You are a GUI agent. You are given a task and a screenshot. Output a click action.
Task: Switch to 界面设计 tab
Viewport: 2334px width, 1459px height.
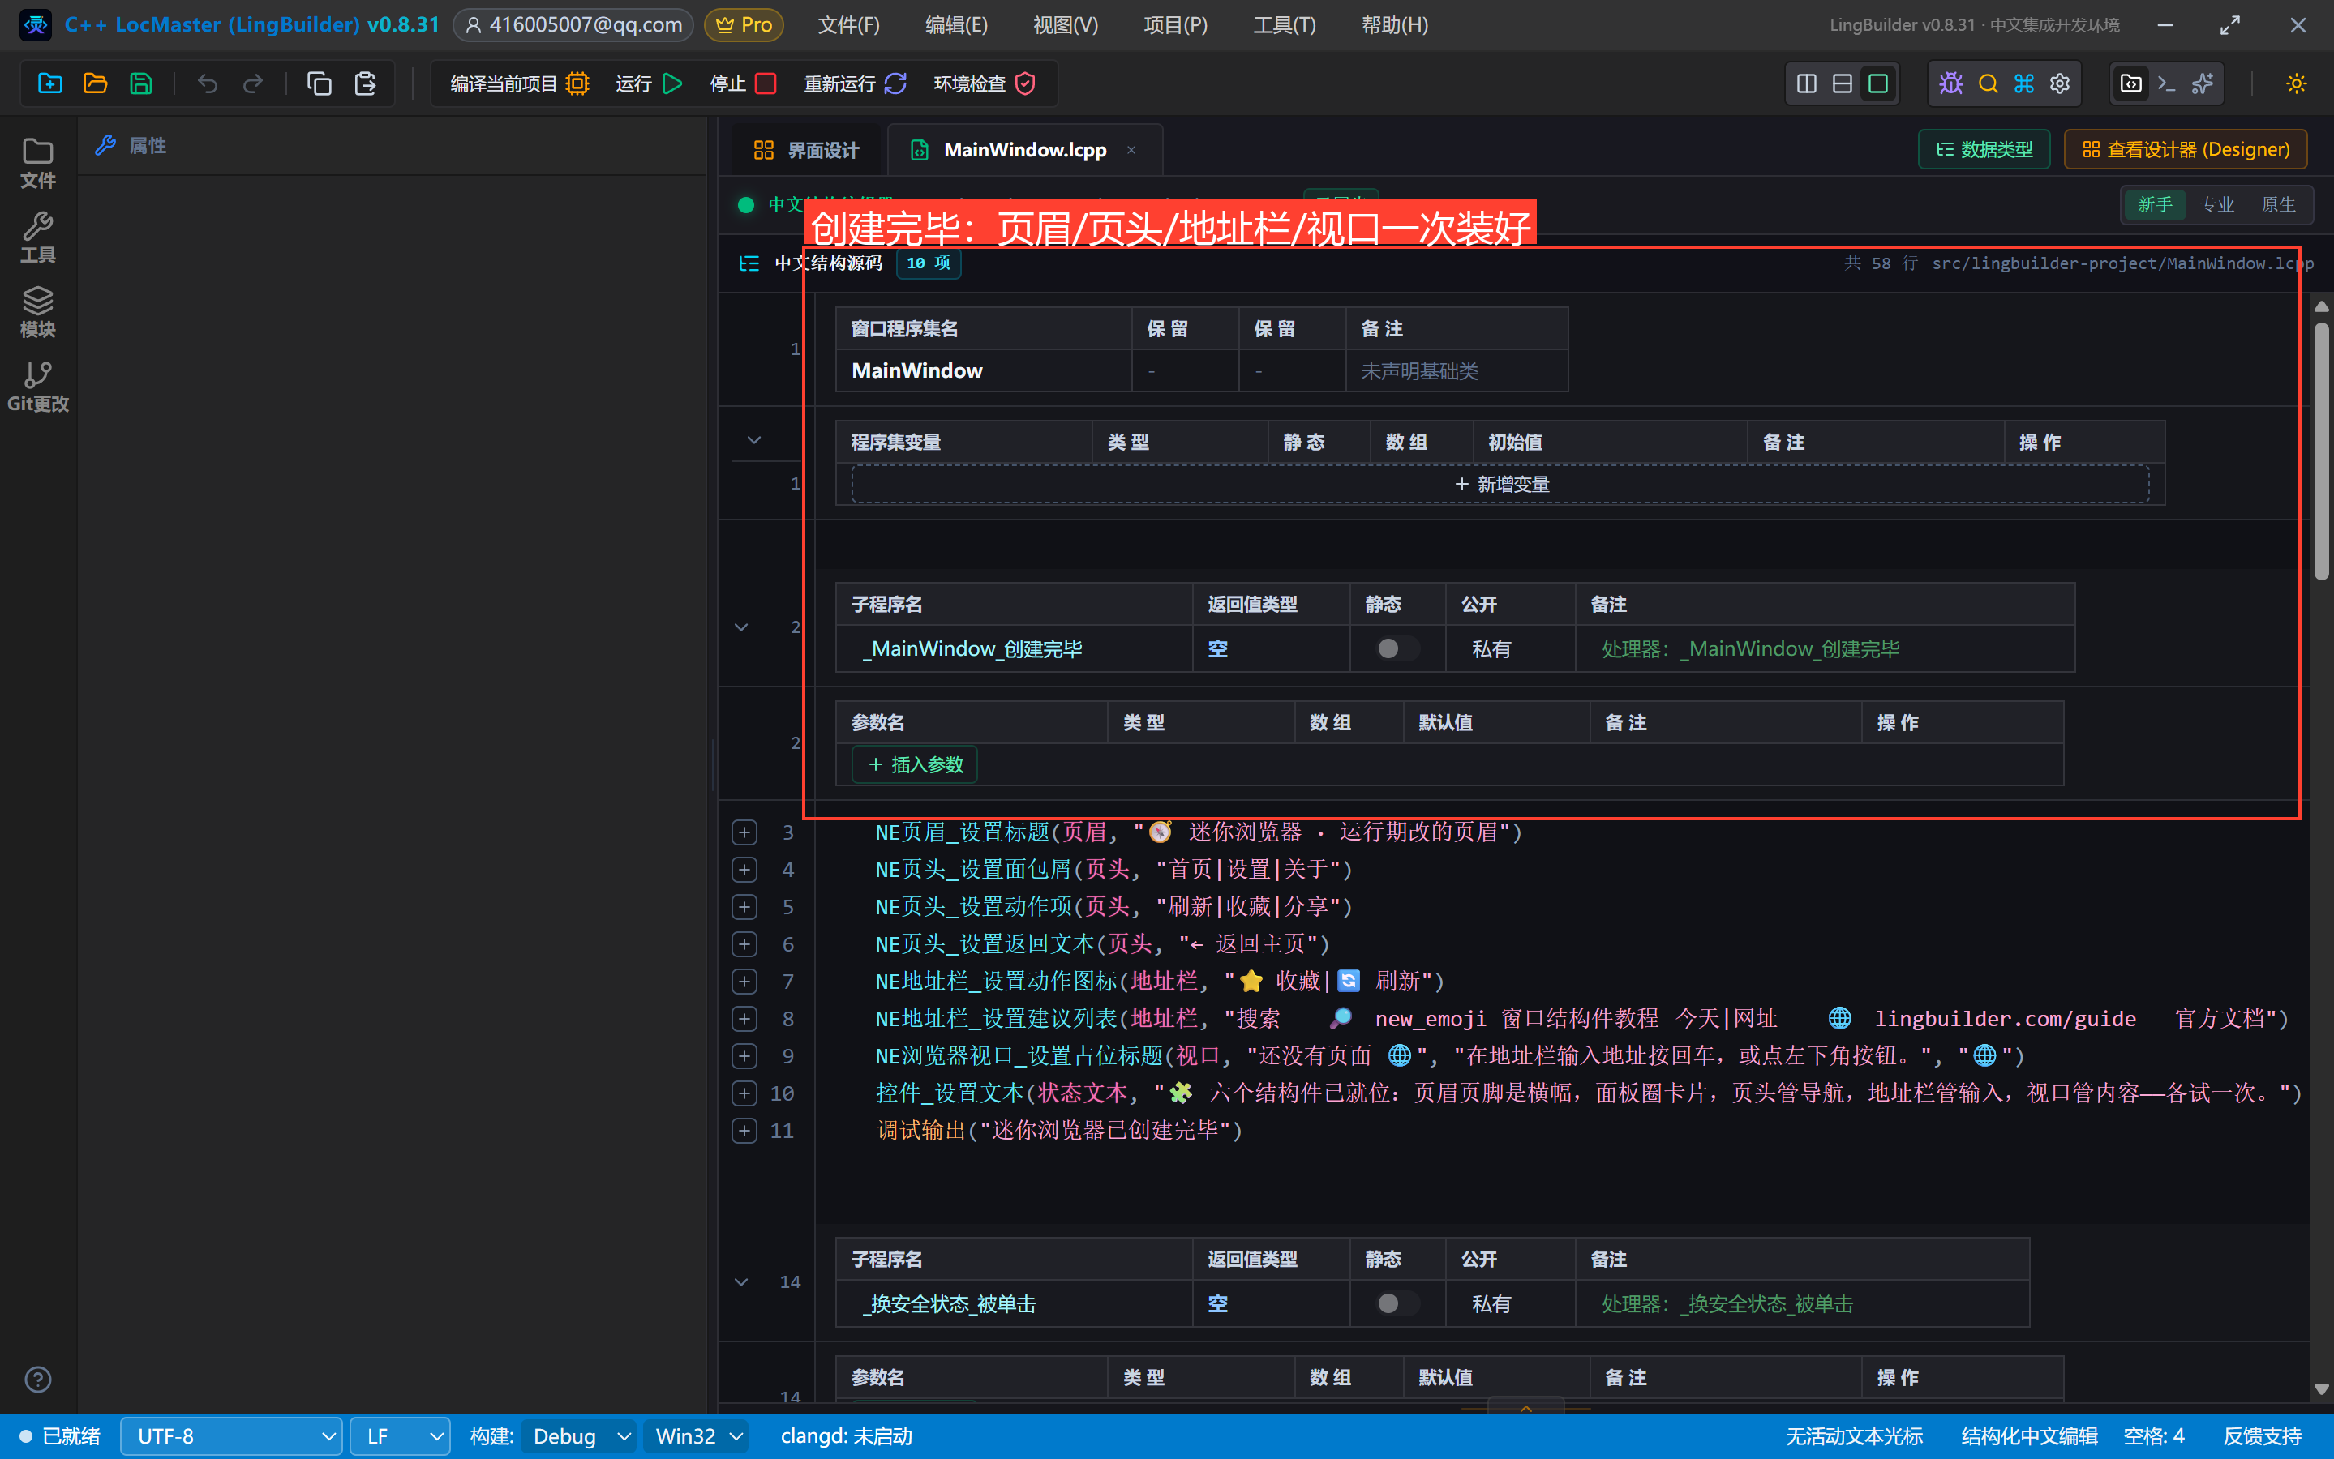[x=806, y=151]
